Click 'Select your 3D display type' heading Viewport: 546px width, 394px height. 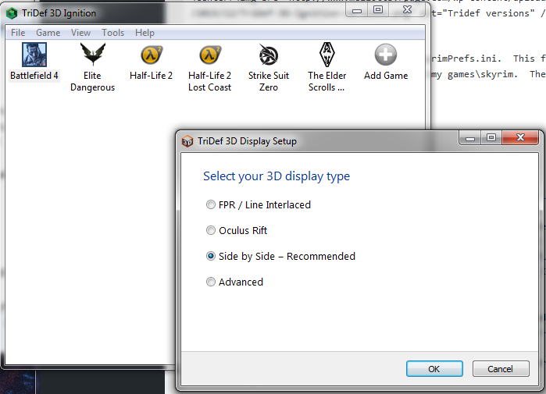click(x=277, y=176)
